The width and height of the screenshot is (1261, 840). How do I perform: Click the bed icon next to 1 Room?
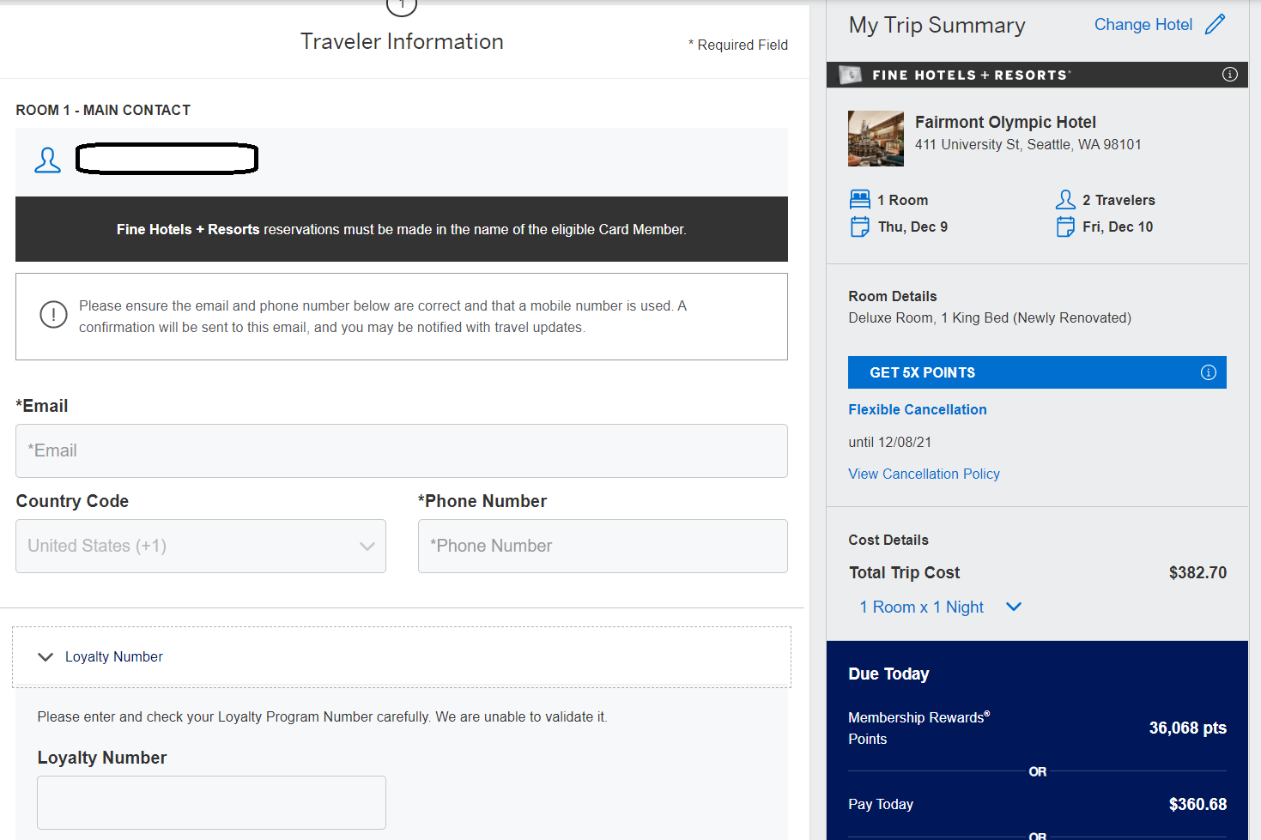(x=859, y=200)
